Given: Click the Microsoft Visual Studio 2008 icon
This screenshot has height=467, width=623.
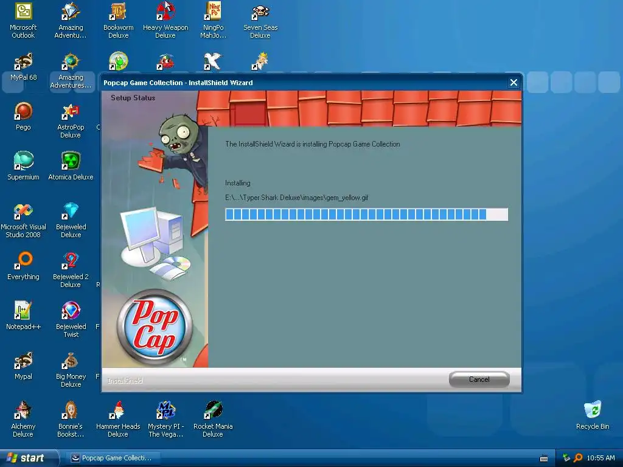Looking at the screenshot, I should pos(23,220).
